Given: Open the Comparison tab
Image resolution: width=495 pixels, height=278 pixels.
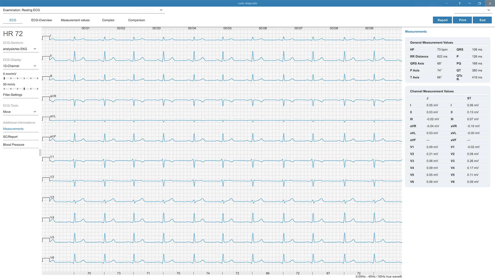Looking at the screenshot, I should (x=136, y=20).
